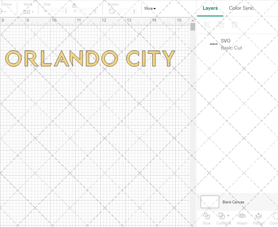The width and height of the screenshot is (278, 227).
Task: Click the Rotate value stepper arrows
Action: pyautogui.click(x=134, y=11)
